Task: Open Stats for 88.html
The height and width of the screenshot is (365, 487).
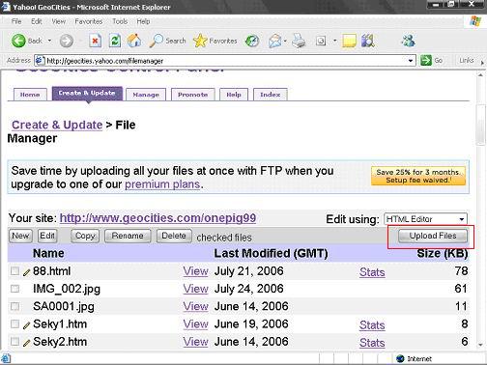Action: coord(372,272)
